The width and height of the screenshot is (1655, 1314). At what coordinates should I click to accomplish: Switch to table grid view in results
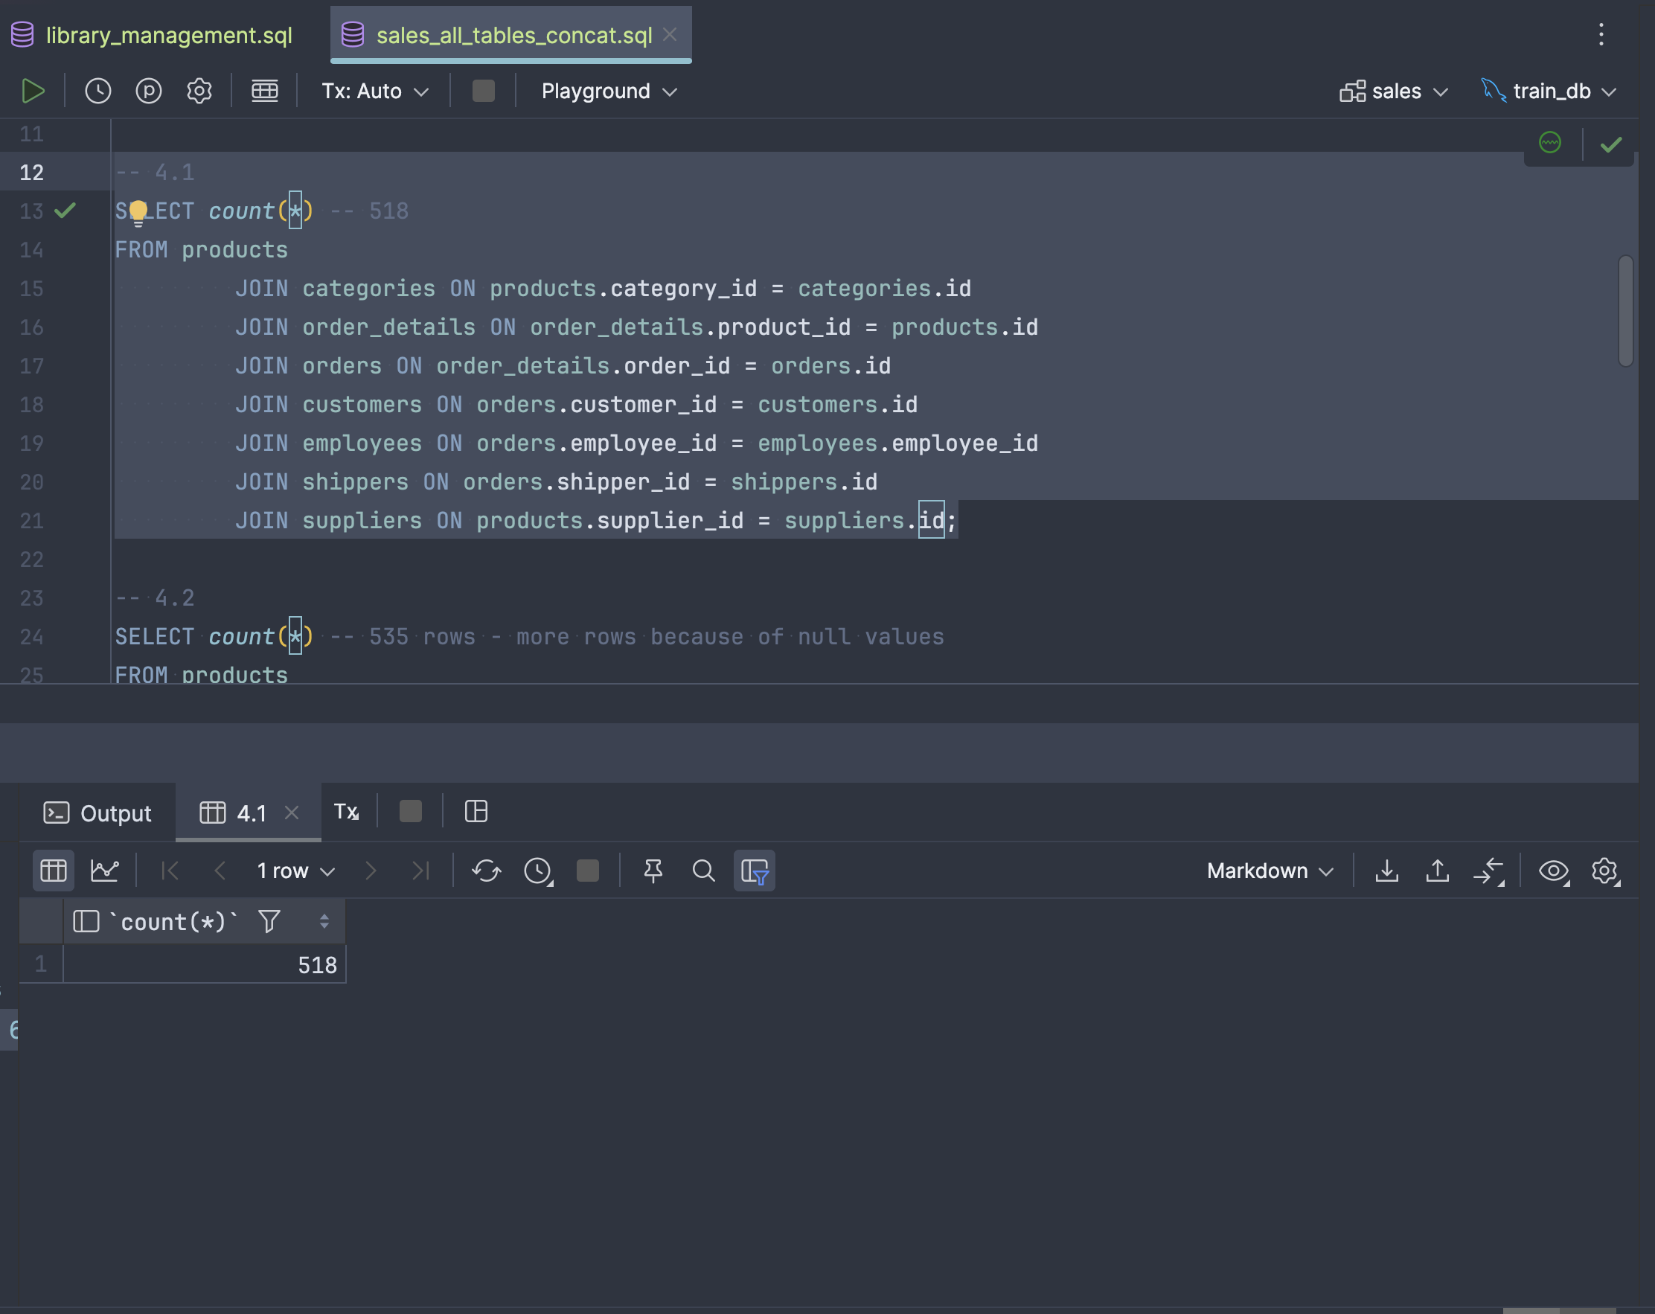pos(53,871)
